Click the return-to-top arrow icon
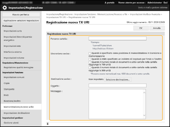The image size is (170, 127). [48, 124]
